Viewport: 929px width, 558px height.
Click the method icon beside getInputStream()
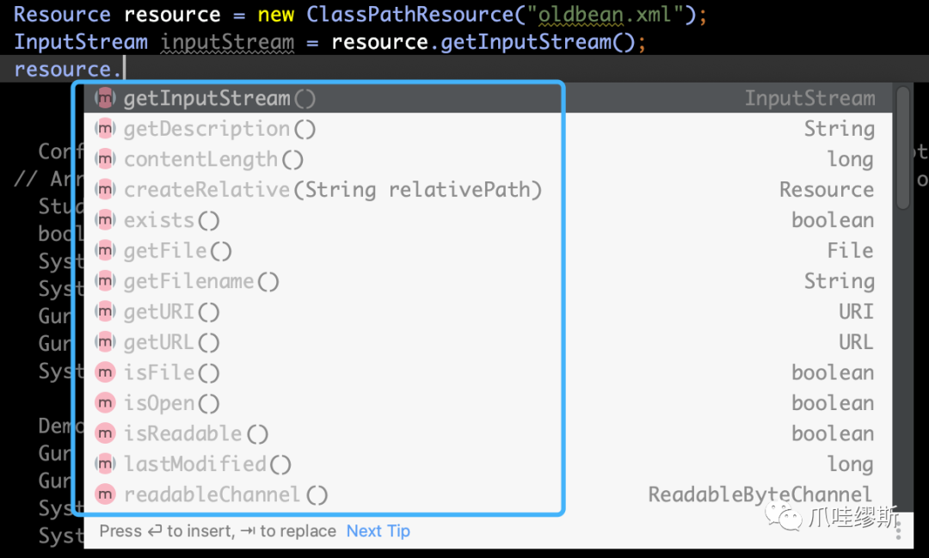(x=105, y=98)
